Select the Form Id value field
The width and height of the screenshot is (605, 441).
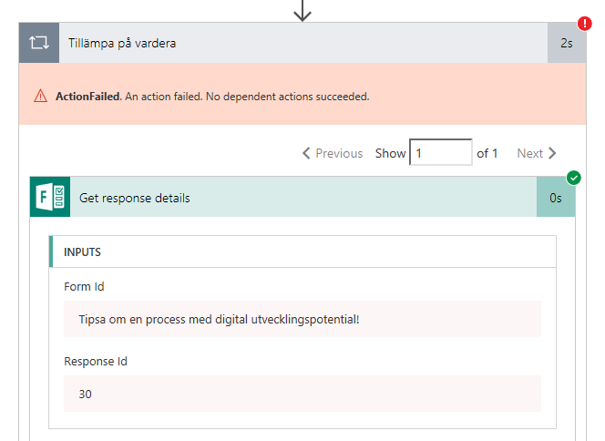pyautogui.click(x=302, y=319)
